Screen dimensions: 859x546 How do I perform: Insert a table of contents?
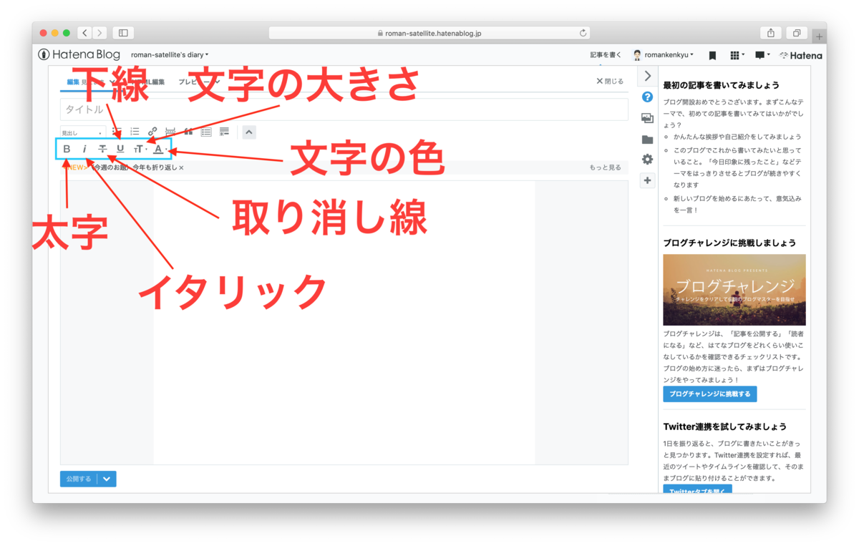pyautogui.click(x=206, y=132)
